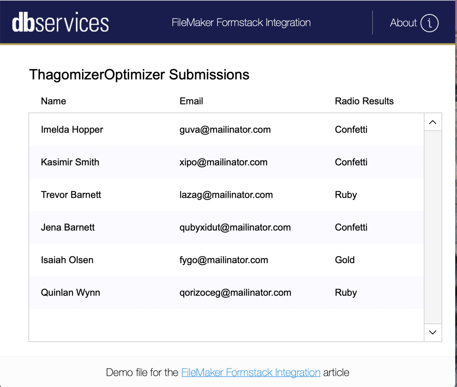457x387 pixels.
Task: Select the Trevor Barnett name cell
Action: [x=71, y=195]
